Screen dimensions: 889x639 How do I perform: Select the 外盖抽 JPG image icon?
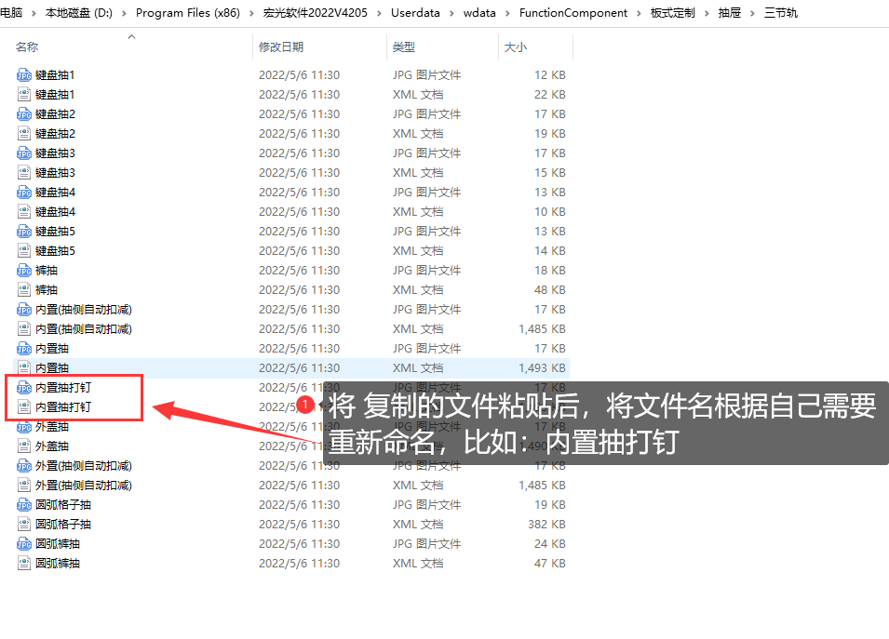point(24,427)
